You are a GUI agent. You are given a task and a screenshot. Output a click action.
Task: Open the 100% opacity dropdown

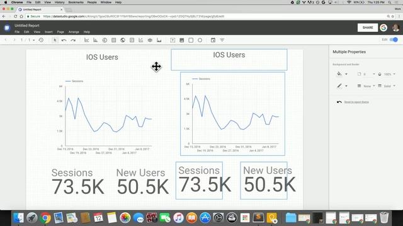pyautogui.click(x=394, y=74)
